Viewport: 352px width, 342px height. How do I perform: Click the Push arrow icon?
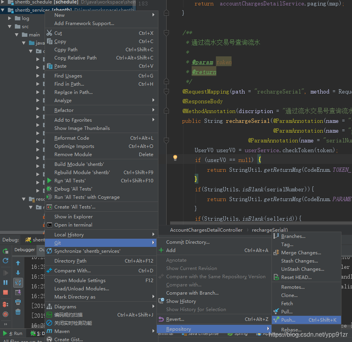(x=276, y=320)
